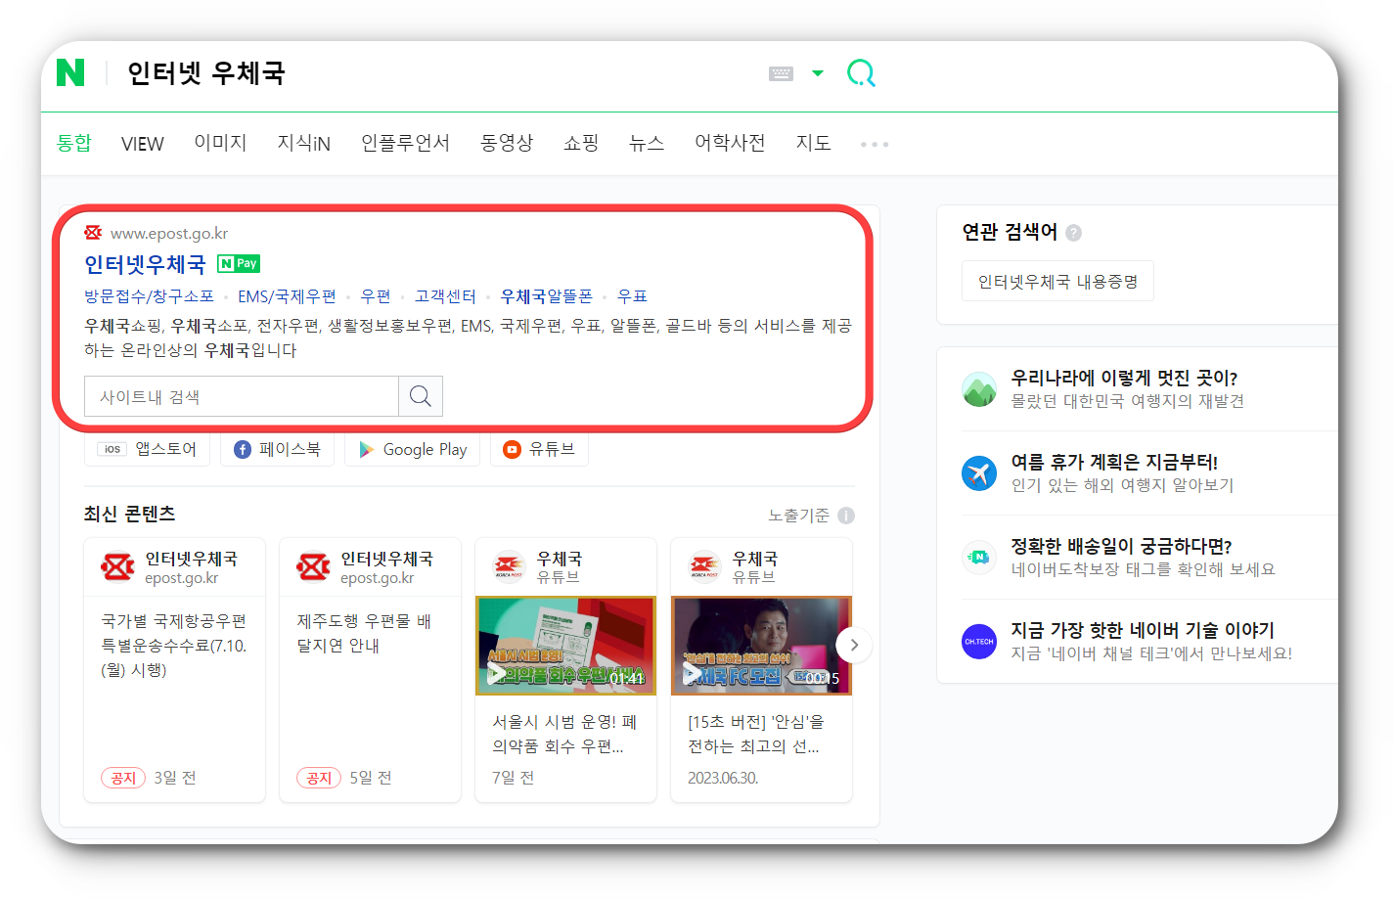Click the Naver logo
The height and width of the screenshot is (899, 1393).
click(68, 72)
